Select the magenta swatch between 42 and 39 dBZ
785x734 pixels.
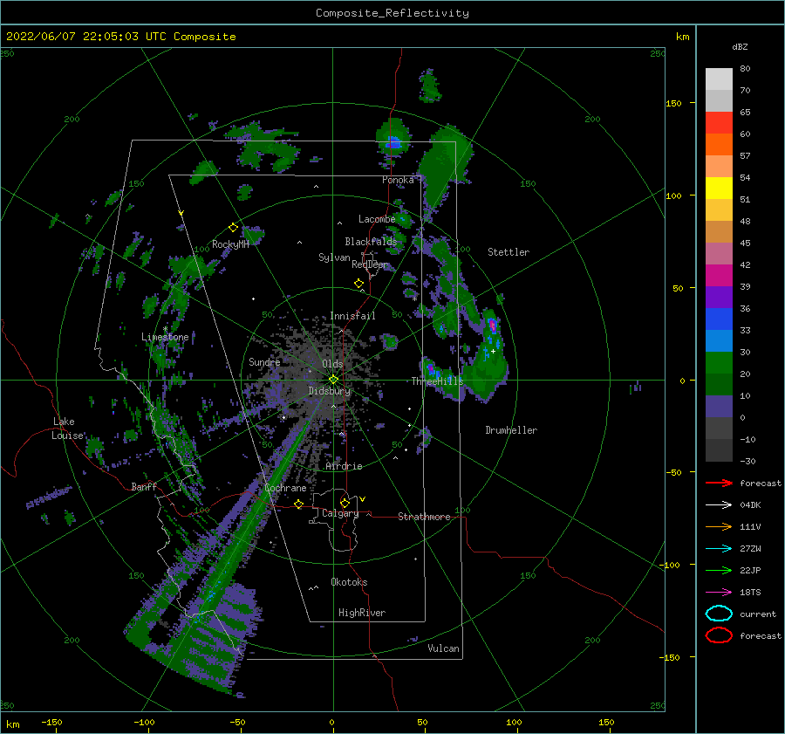pos(719,275)
